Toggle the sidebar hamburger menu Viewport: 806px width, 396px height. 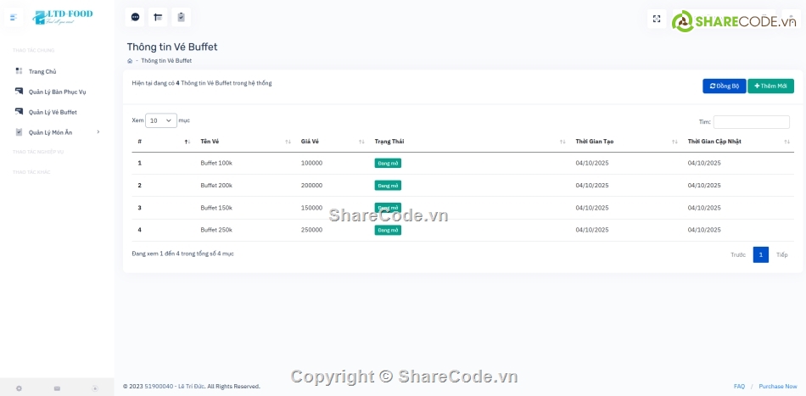pyautogui.click(x=13, y=17)
